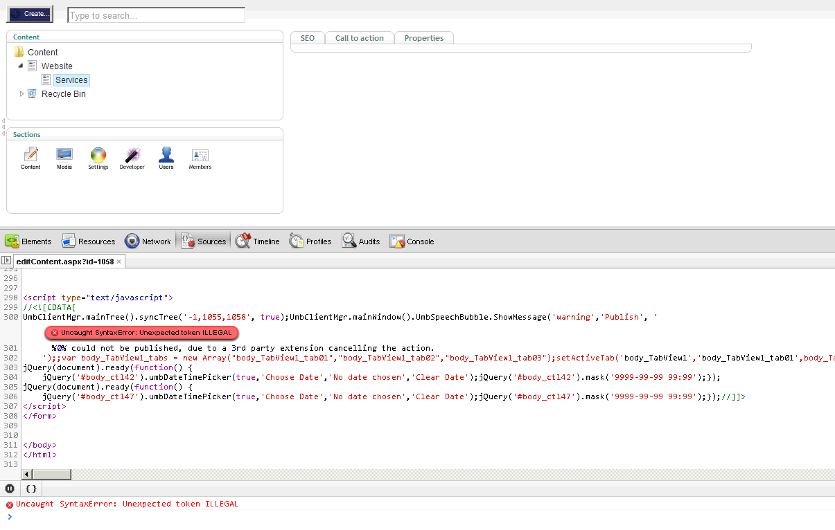Toggle the sources navigator sidebar
The image size is (835, 530).
tap(6, 261)
